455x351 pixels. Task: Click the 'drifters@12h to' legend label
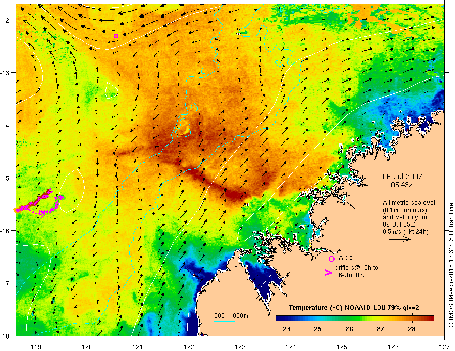357,268
